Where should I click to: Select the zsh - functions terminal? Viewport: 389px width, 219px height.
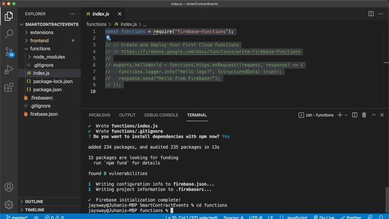(316, 115)
